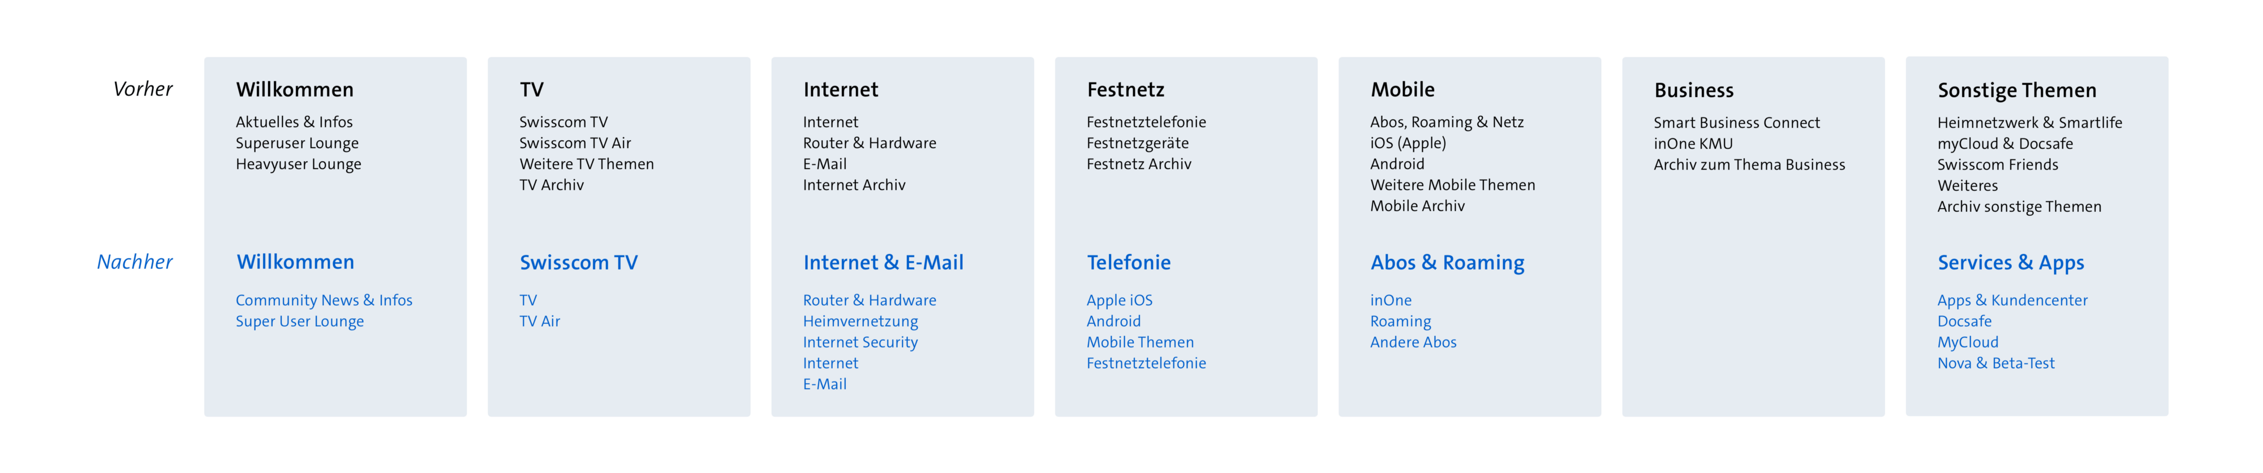This screenshot has height=473, width=2263.
Task: Open the Community News & Infos link
Action: (323, 300)
